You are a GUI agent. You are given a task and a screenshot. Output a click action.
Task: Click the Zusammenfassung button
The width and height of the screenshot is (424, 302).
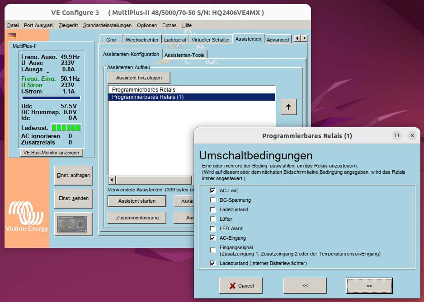(137, 218)
